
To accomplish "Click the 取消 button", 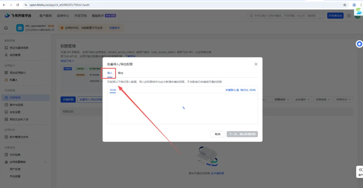I will click(x=217, y=134).
